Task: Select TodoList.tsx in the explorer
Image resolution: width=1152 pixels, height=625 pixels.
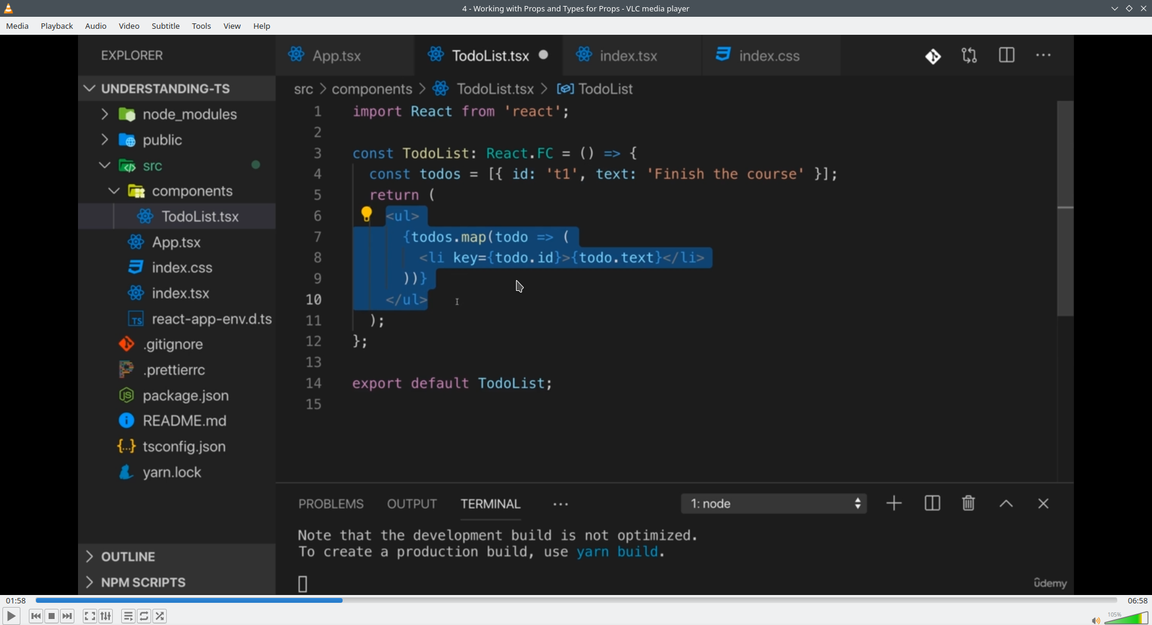Action: (x=177, y=217)
